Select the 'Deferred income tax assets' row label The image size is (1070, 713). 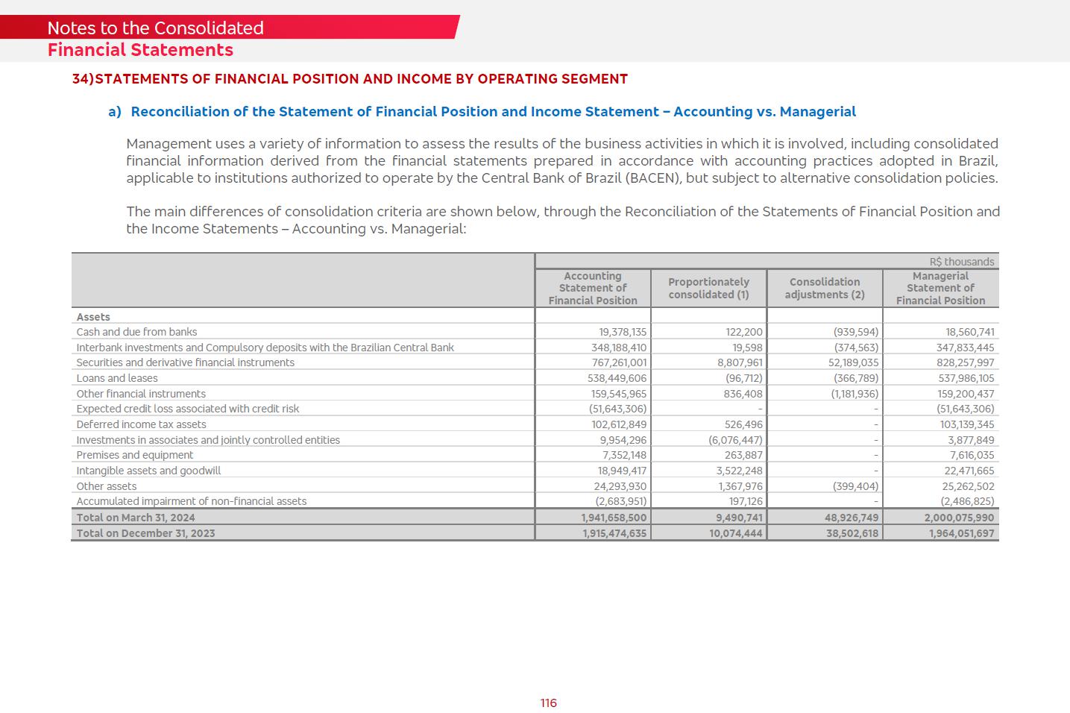141,424
